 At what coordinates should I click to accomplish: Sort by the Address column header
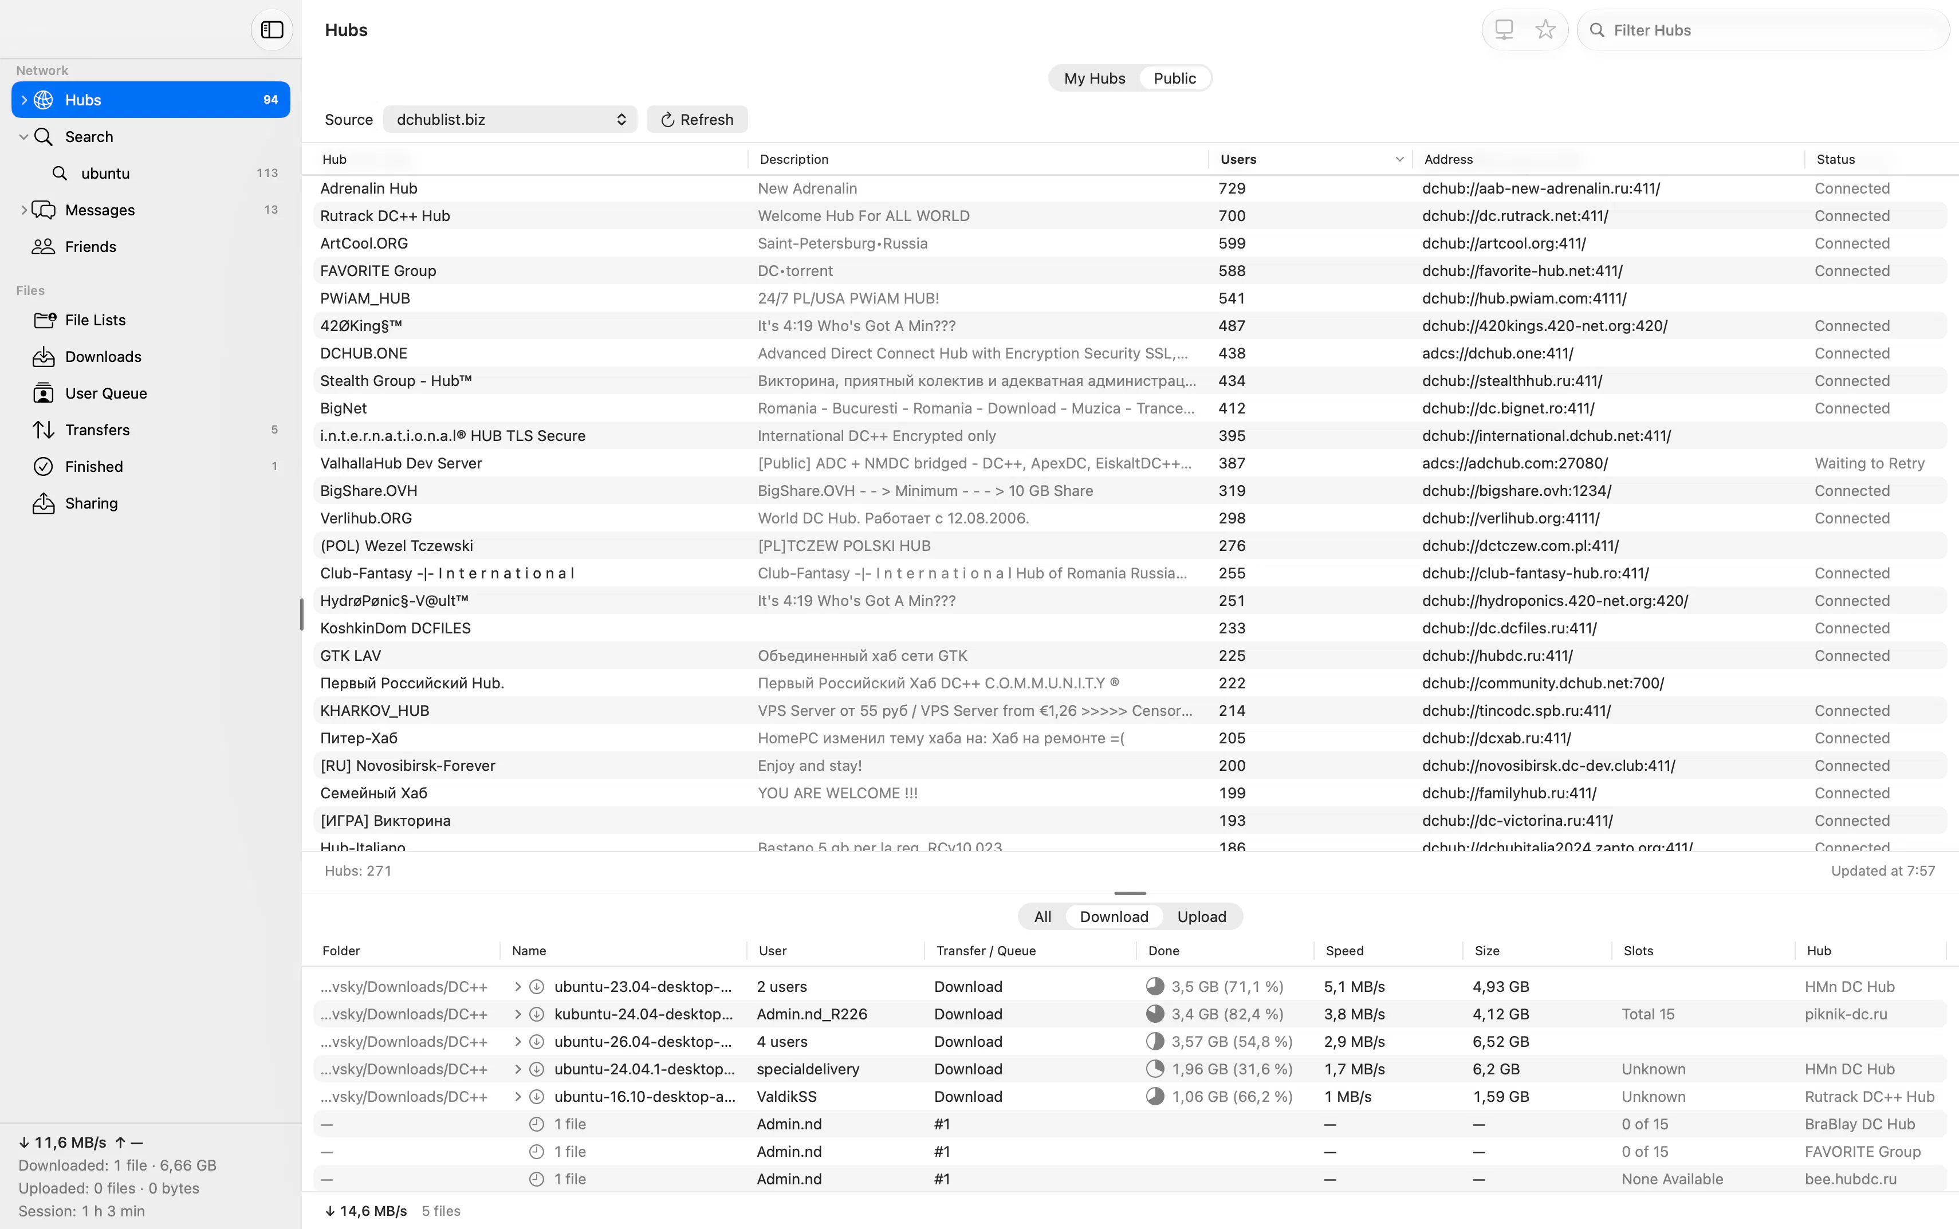[x=1608, y=159]
